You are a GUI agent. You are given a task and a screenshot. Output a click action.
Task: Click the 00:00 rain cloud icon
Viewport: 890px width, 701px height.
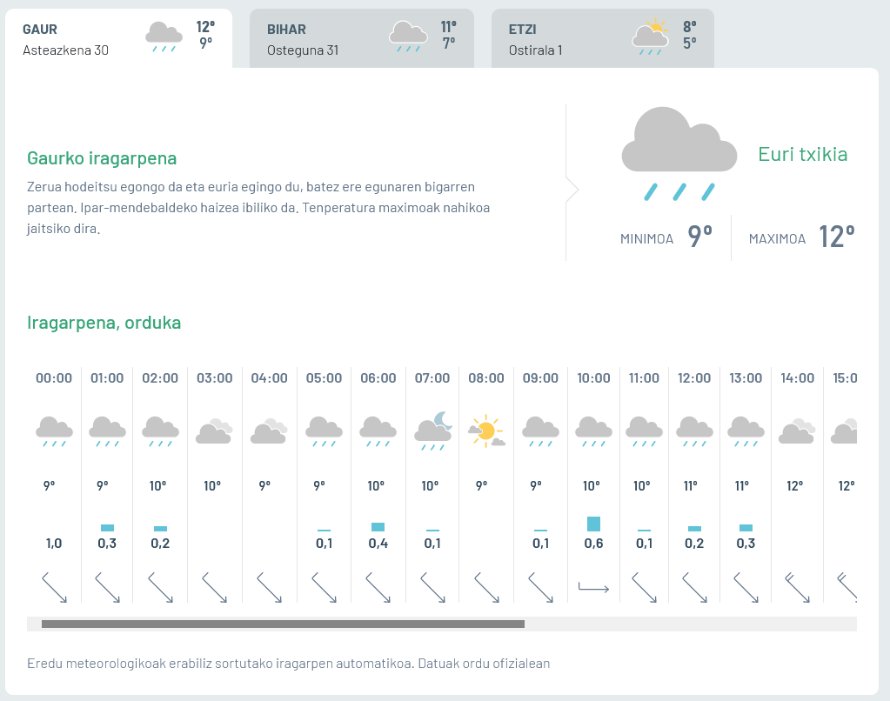[55, 432]
